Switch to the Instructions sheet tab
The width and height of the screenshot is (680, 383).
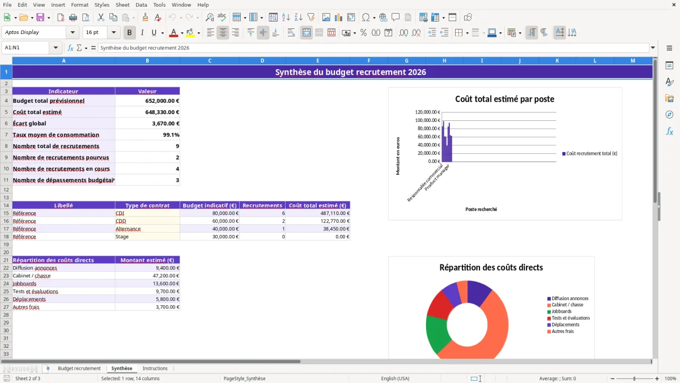click(155, 368)
